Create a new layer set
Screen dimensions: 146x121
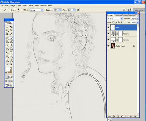[126, 116]
